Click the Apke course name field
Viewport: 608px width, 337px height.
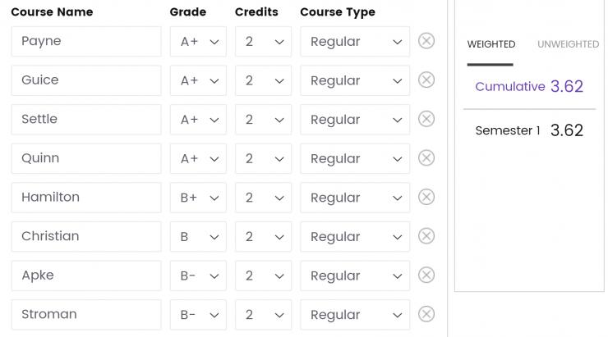pos(86,276)
